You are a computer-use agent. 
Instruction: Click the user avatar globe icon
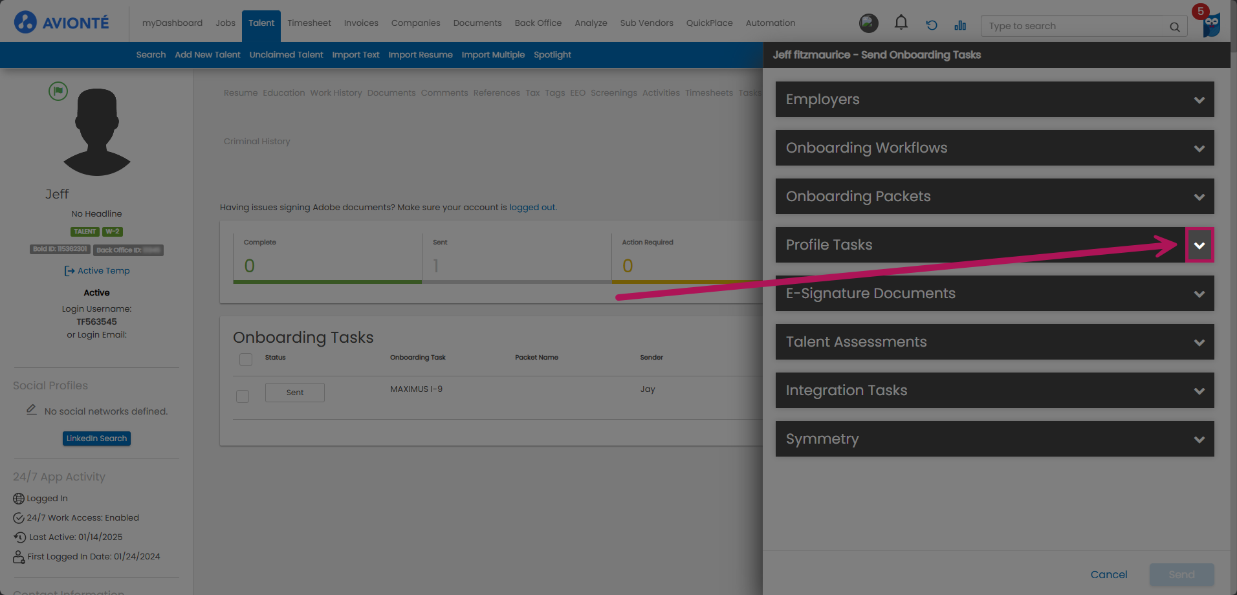tap(868, 23)
